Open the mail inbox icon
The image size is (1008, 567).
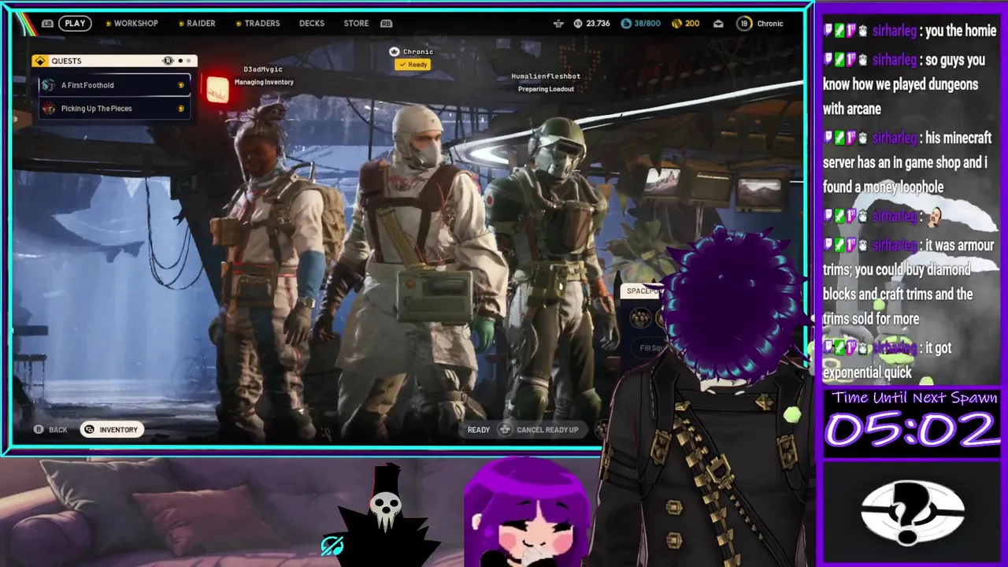[718, 24]
